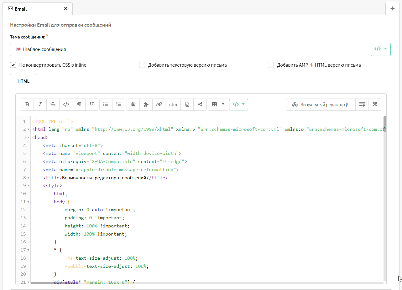Click title text Возможности редактора сообщений
The image size is (402, 290).
(x=104, y=178)
